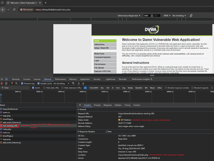Click the network Filter text field
Screen dimensions: 214x161
(16, 88)
